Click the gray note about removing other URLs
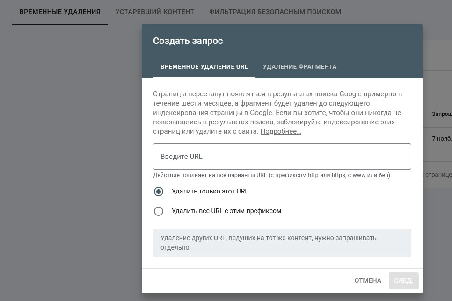 click(x=281, y=242)
